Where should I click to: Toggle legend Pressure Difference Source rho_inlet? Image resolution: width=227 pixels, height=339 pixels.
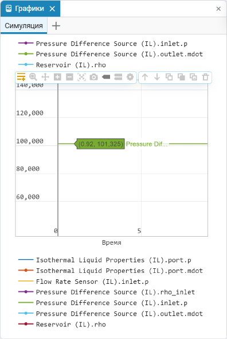coord(107,292)
